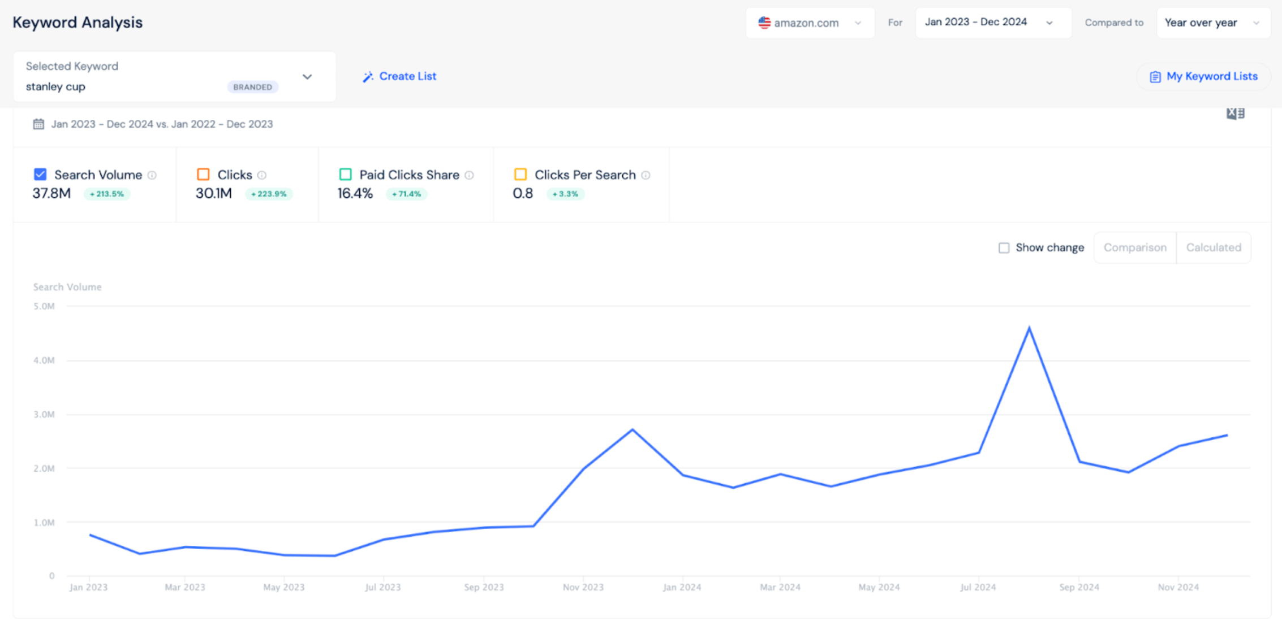Image resolution: width=1282 pixels, height=626 pixels.
Task: Enable the Clicks Per Search checkbox
Action: [x=520, y=175]
